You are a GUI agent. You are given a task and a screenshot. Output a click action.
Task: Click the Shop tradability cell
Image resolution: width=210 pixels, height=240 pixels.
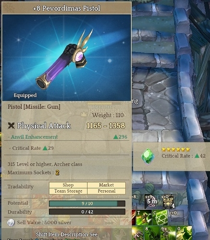pos(68,185)
